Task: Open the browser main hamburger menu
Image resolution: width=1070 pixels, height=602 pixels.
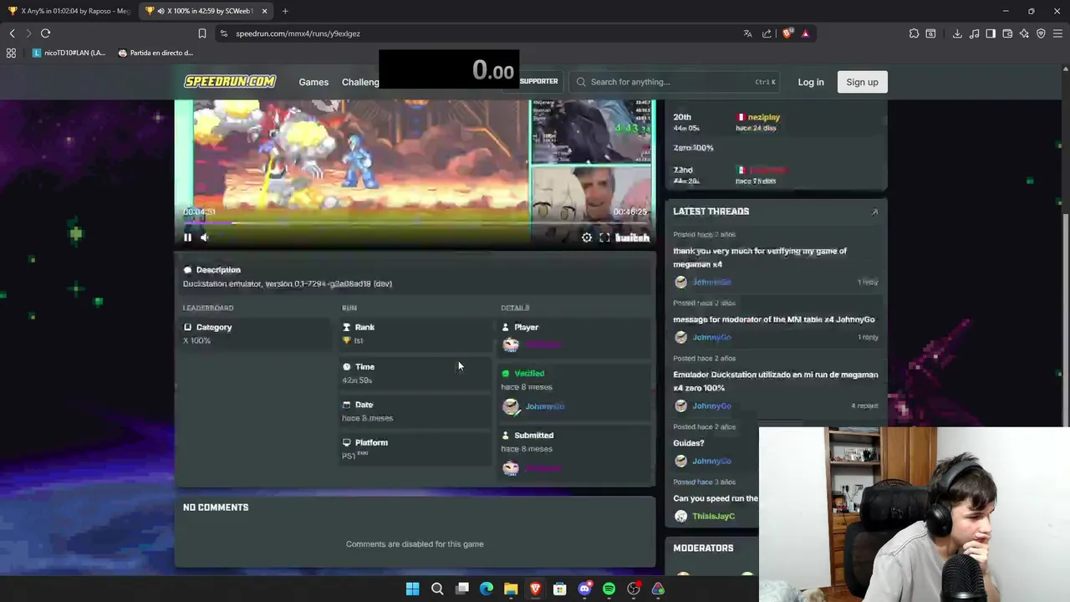Action: 1057,33
